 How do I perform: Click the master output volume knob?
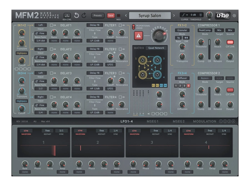pyautogui.click(x=209, y=15)
